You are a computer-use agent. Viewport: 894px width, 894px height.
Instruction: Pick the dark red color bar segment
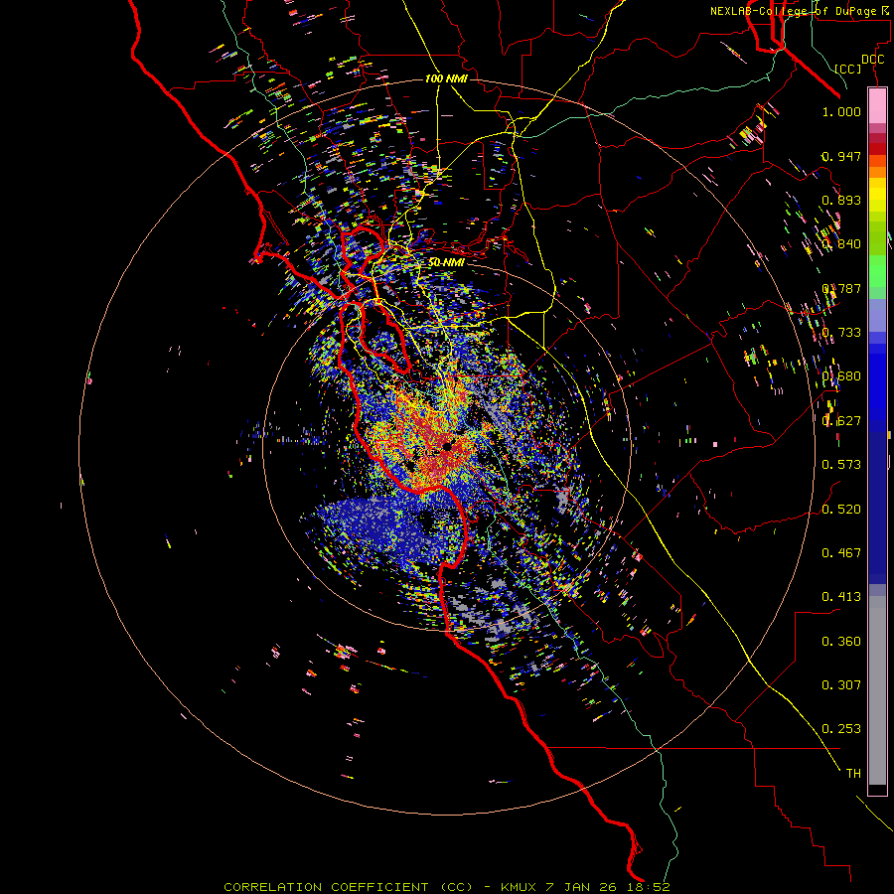pyautogui.click(x=877, y=149)
